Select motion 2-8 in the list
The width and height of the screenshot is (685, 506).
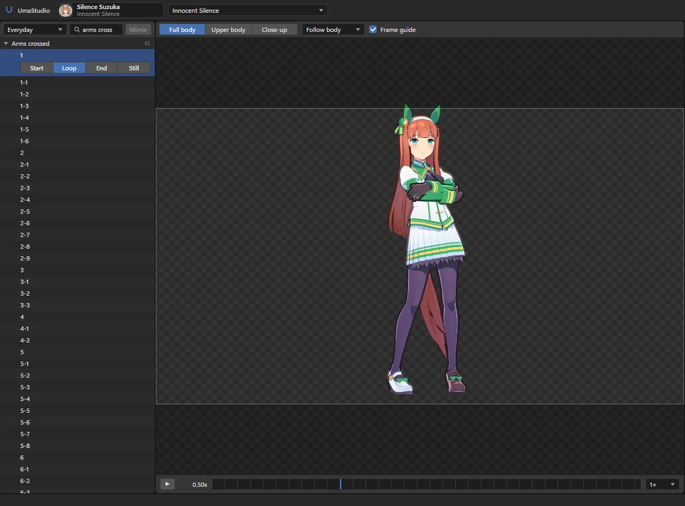coord(77,247)
